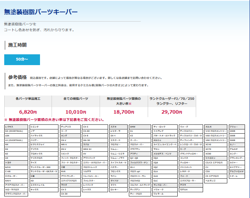Click the テスラ brand header cell
The height and width of the screenshot is (198, 250).
pos(191,185)
